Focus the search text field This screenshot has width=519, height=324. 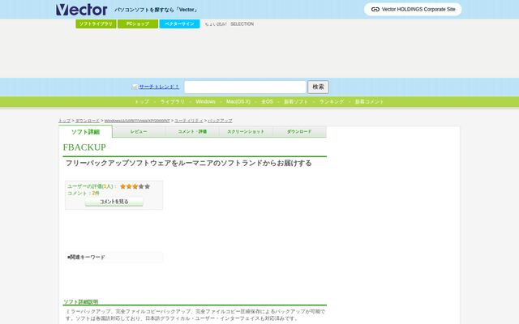[x=245, y=87]
